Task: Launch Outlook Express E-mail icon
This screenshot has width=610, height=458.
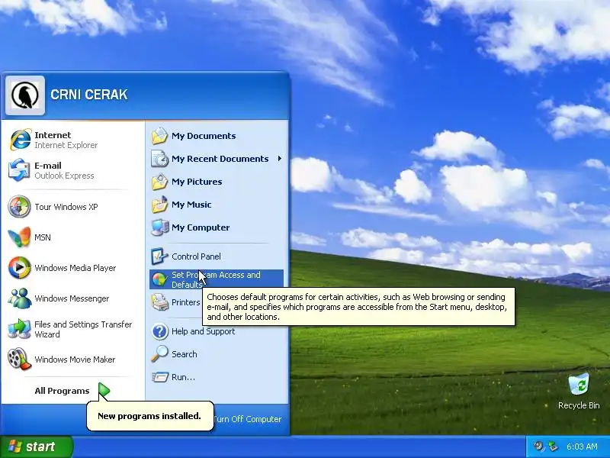Action: 20,170
